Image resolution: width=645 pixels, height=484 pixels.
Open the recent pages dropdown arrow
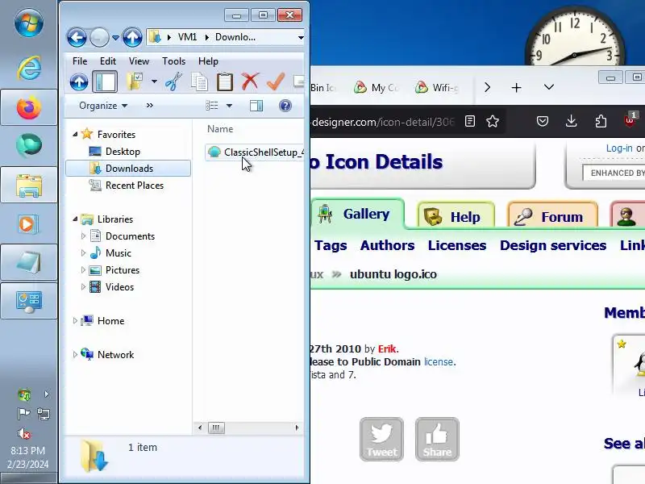(x=115, y=37)
